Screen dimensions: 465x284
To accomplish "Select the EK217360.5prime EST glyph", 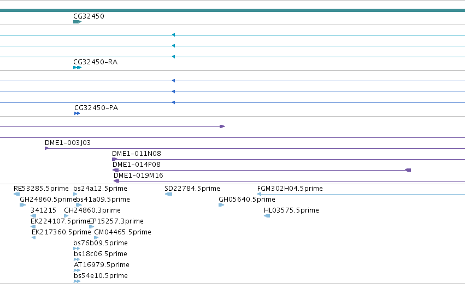I will [x=33, y=238].
